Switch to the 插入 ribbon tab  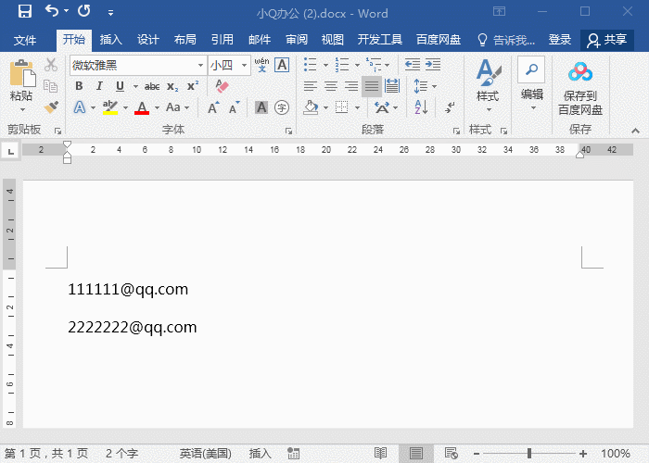111,40
